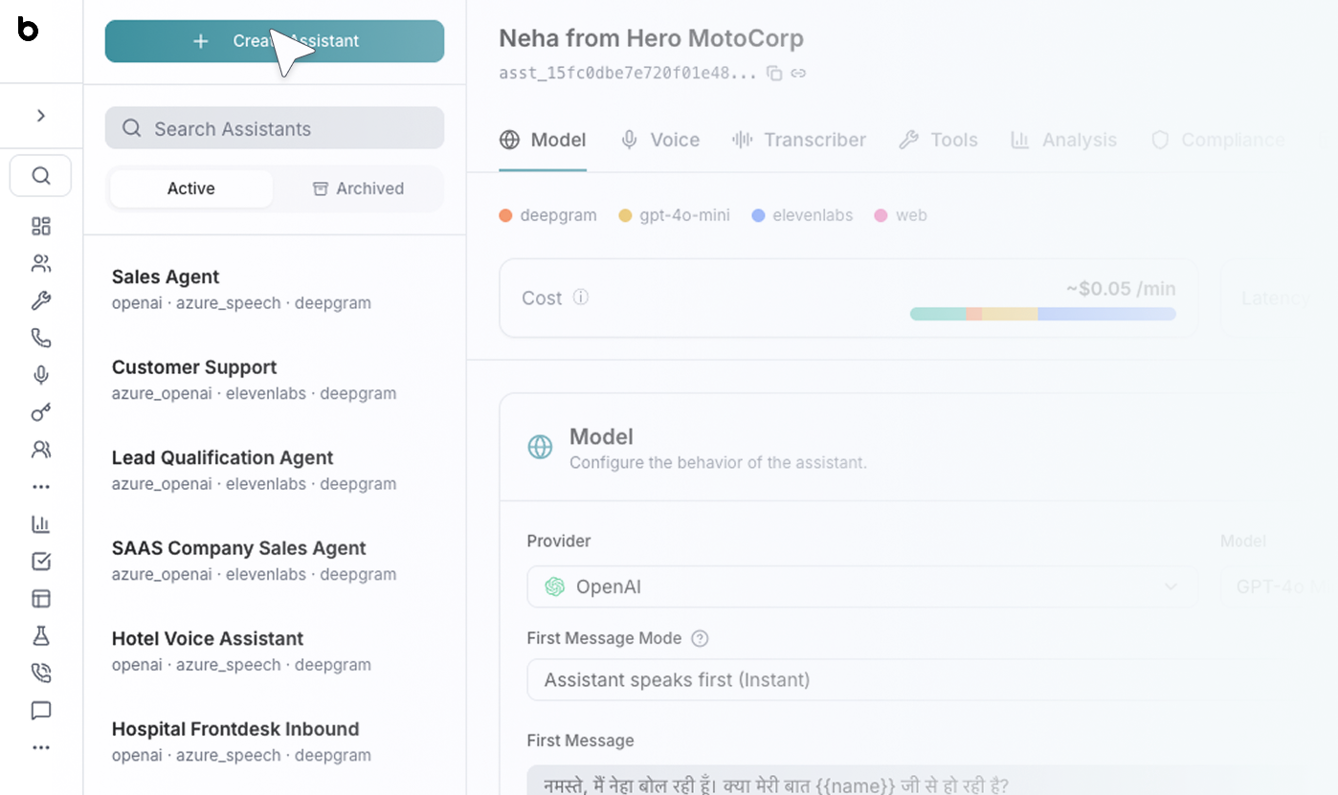Open the chat bubble icon in the sidebar
This screenshot has width=1338, height=795.
tap(41, 711)
